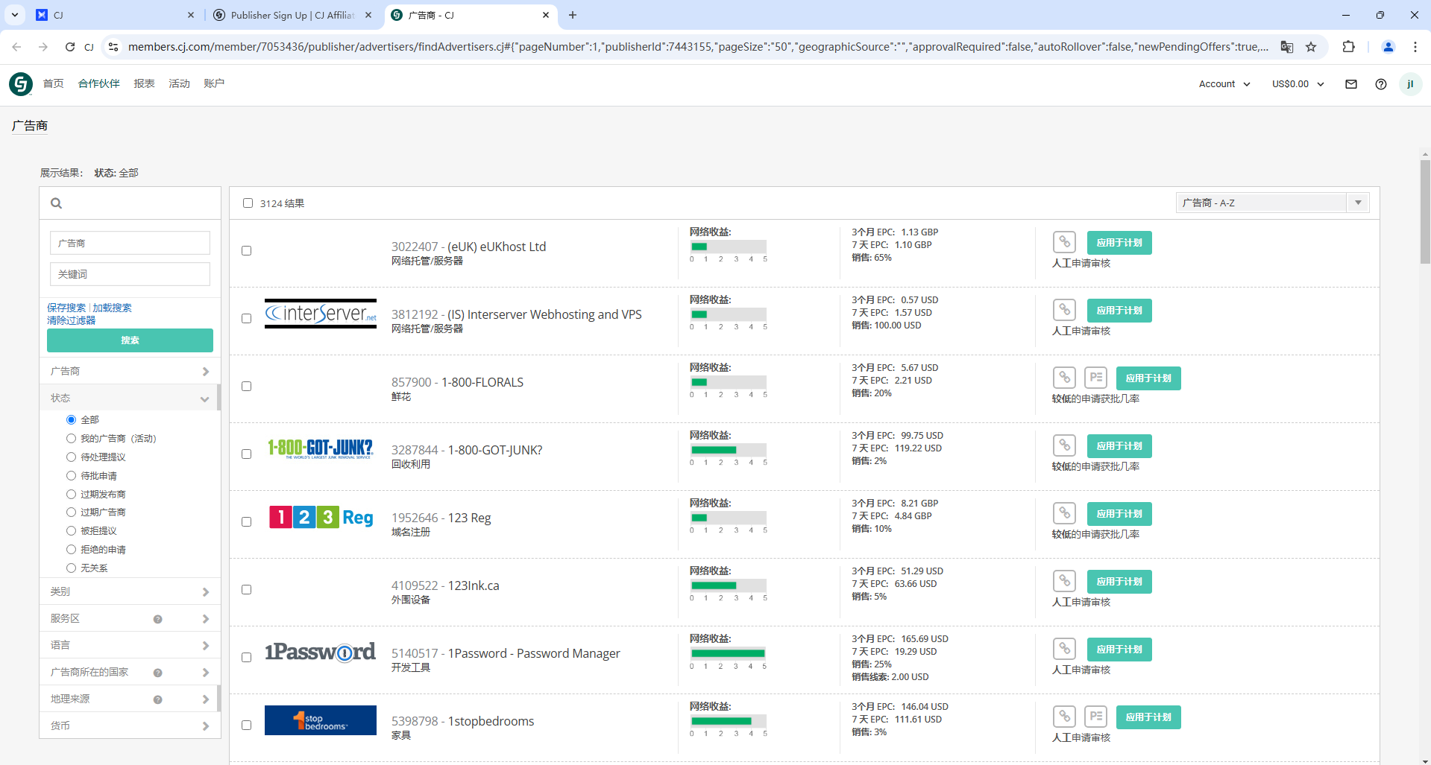
Task: Click product feed icon for 1stopbedrooms
Action: [1095, 717]
